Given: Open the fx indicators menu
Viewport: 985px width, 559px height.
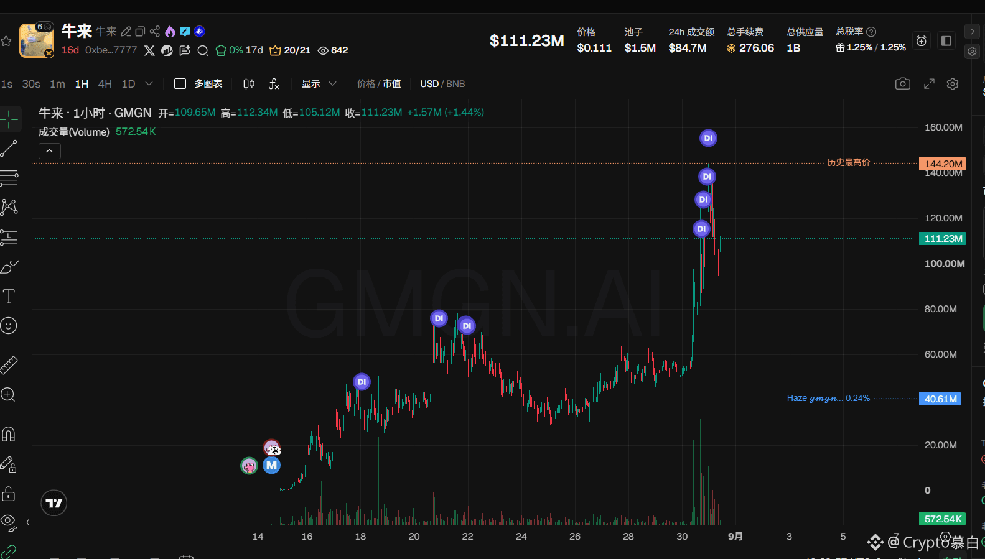Looking at the screenshot, I should (274, 84).
